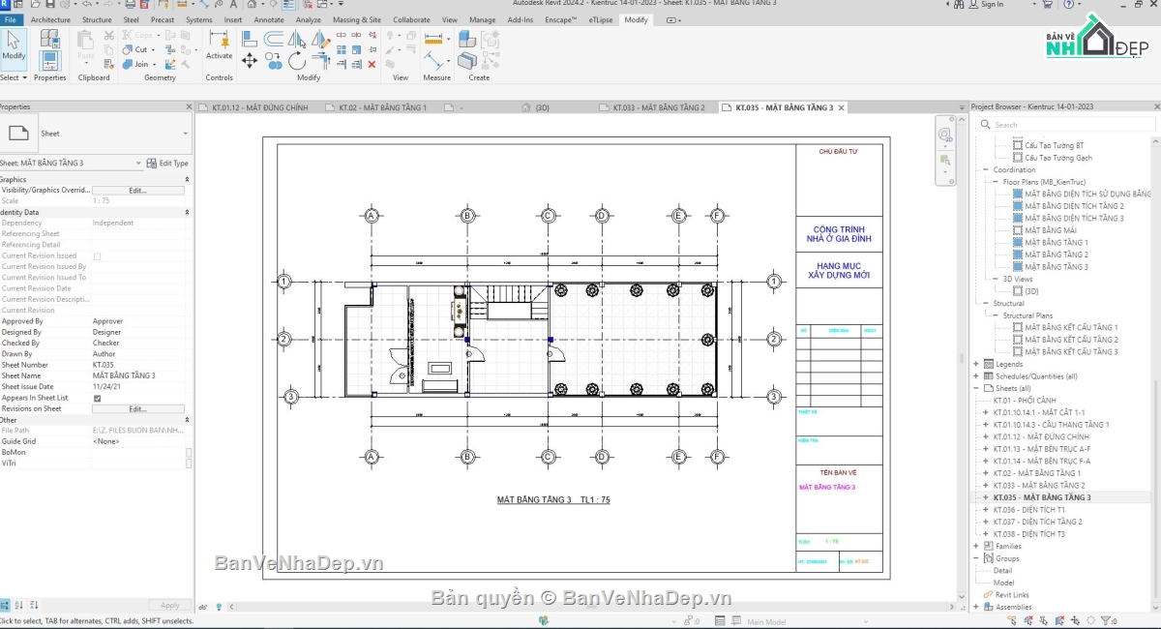Enable Appears In Sheet List checkbox
The height and width of the screenshot is (629, 1161).
(x=97, y=397)
